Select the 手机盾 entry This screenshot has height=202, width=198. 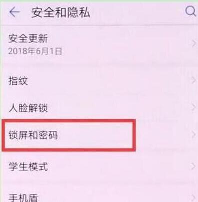click(x=23, y=197)
